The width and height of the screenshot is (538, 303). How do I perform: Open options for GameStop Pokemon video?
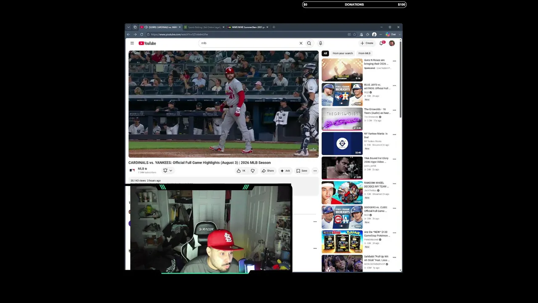(x=394, y=233)
